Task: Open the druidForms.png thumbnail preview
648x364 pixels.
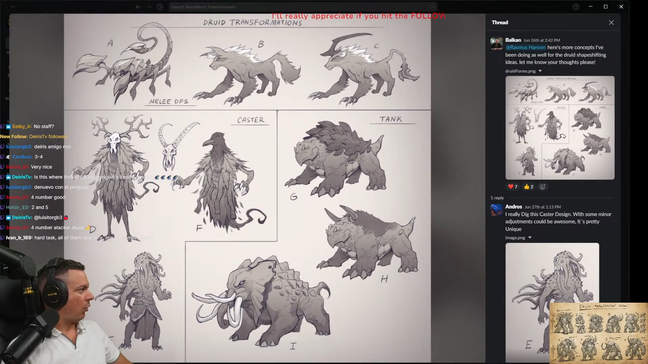Action: pos(560,128)
